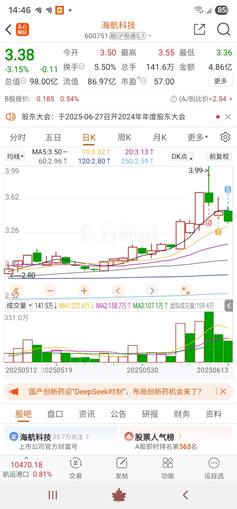Select the 日K chart tab
Screen dimensions: 237x509
pyautogui.click(x=89, y=137)
